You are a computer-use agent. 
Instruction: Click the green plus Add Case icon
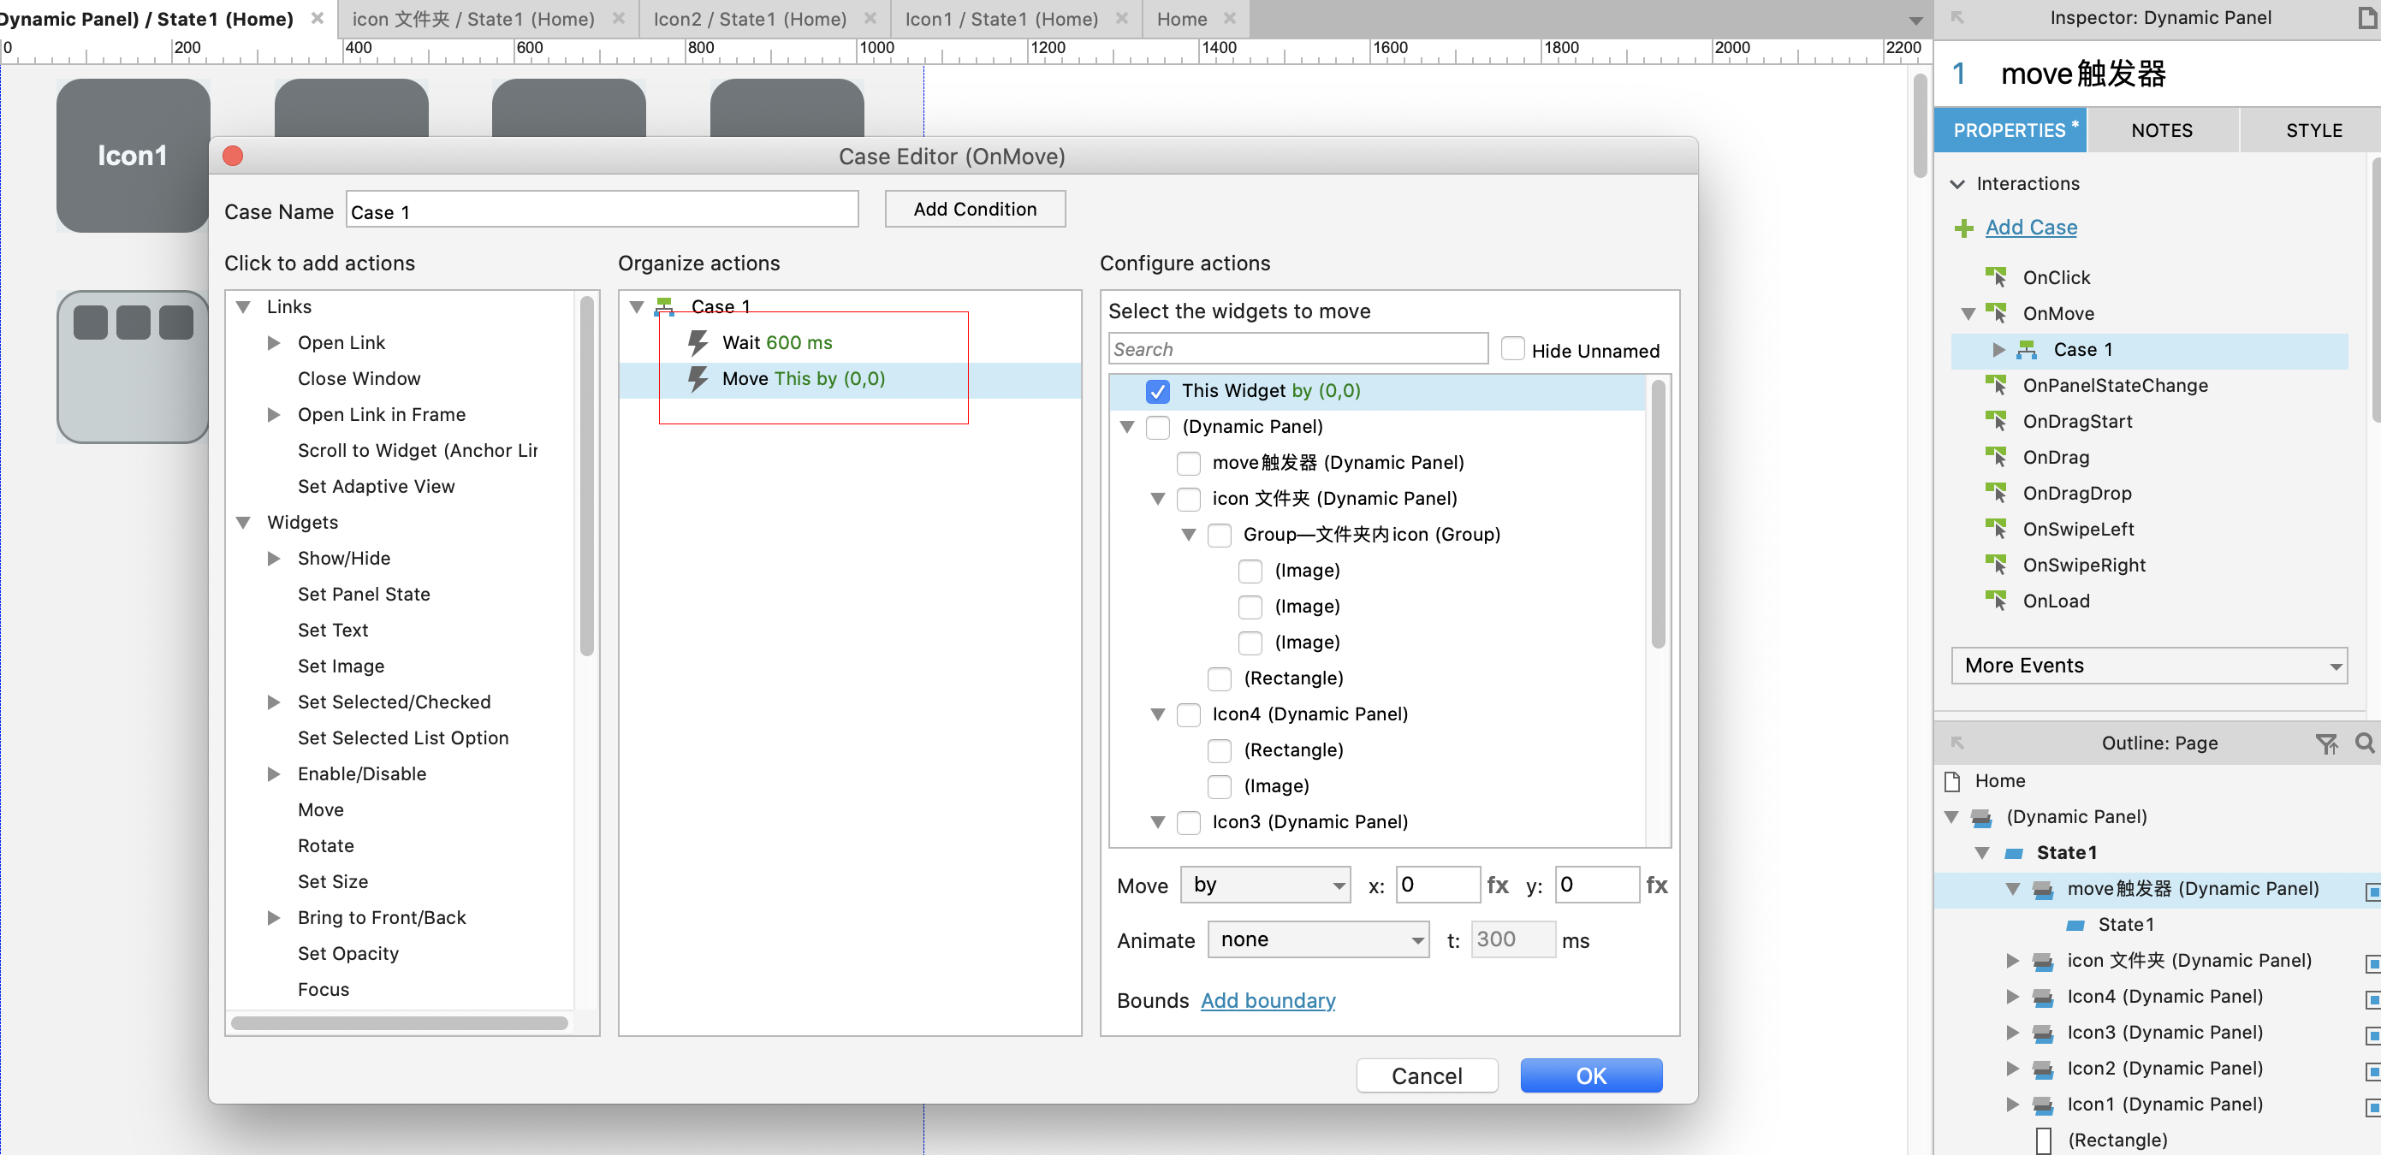[x=1964, y=228]
